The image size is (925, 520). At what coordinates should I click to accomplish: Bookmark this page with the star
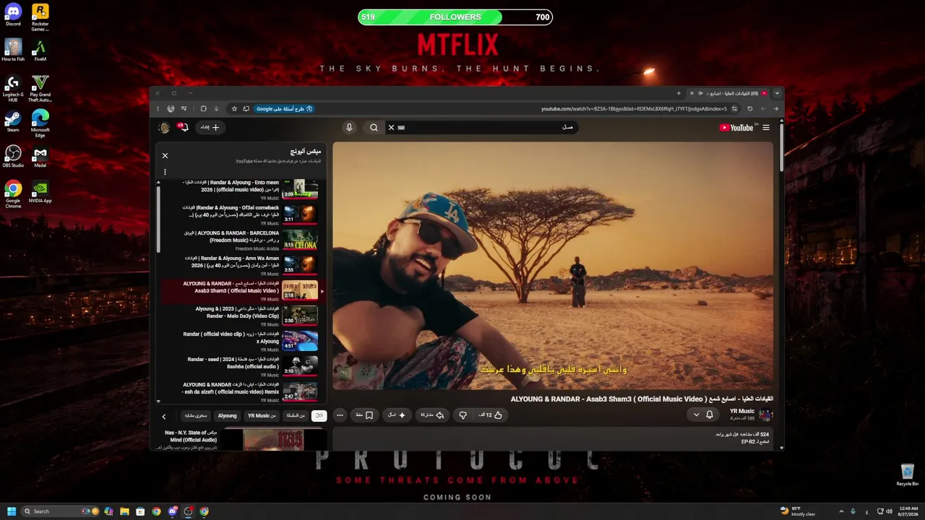pyautogui.click(x=234, y=109)
